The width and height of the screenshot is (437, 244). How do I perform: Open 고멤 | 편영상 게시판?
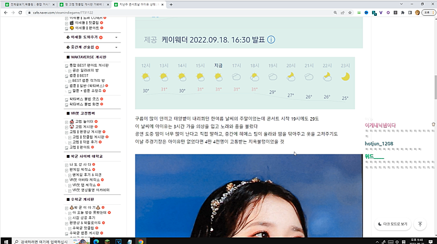85,132
